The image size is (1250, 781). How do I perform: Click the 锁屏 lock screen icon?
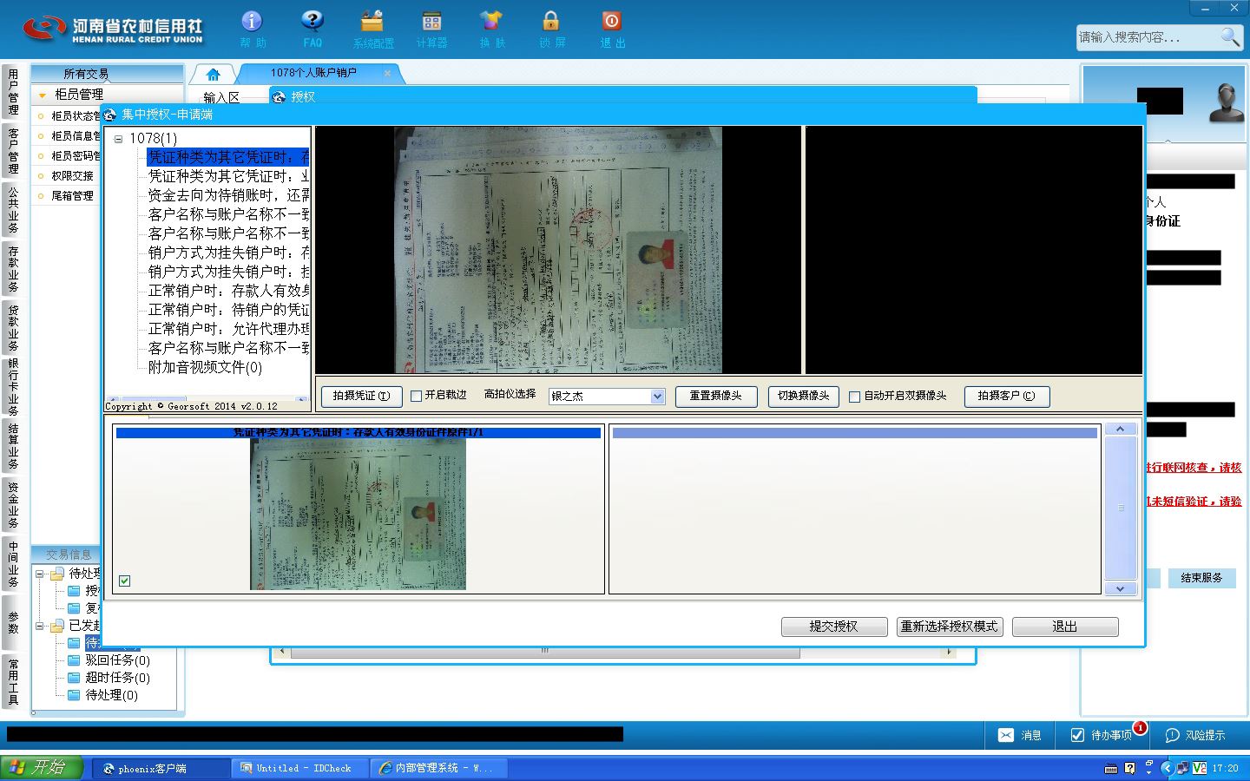click(550, 22)
